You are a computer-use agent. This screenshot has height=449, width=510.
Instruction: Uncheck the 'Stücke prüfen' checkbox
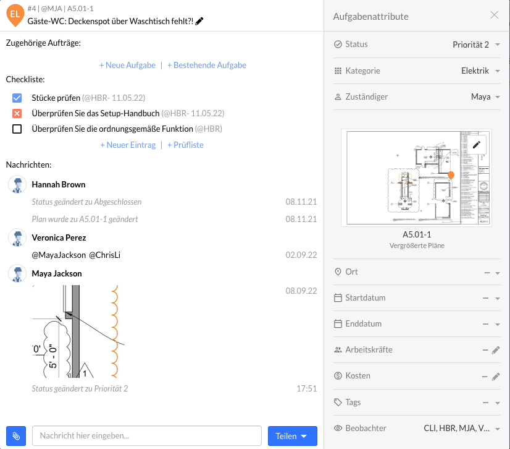point(17,98)
